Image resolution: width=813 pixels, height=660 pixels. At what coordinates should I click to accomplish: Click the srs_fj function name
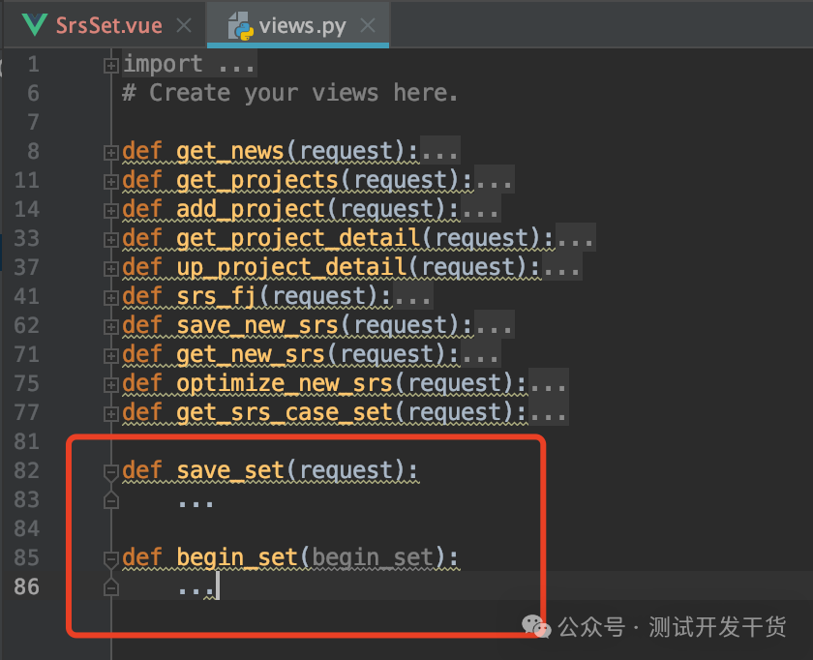coord(217,296)
